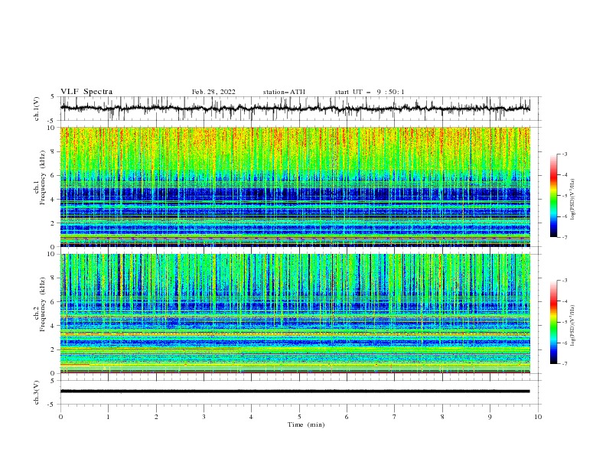Screen dimensions: 606x468
Task: Click time axis tick label '5'
Action: [x=299, y=417]
